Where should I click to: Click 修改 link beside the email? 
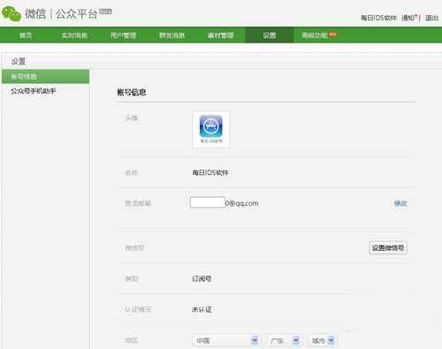400,203
